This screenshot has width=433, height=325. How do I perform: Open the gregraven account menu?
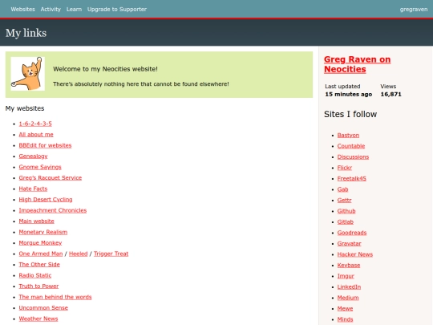click(414, 10)
